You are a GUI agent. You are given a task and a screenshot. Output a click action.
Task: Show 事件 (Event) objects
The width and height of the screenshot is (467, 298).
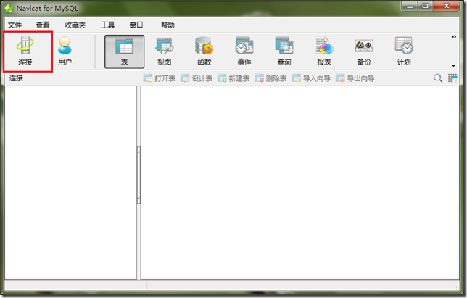[x=244, y=51]
